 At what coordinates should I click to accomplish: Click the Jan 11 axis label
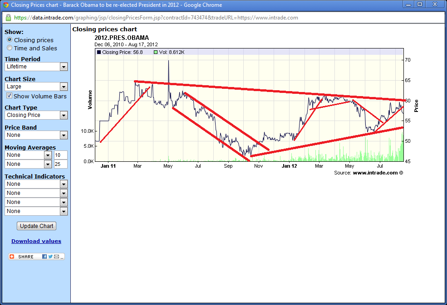[108, 166]
